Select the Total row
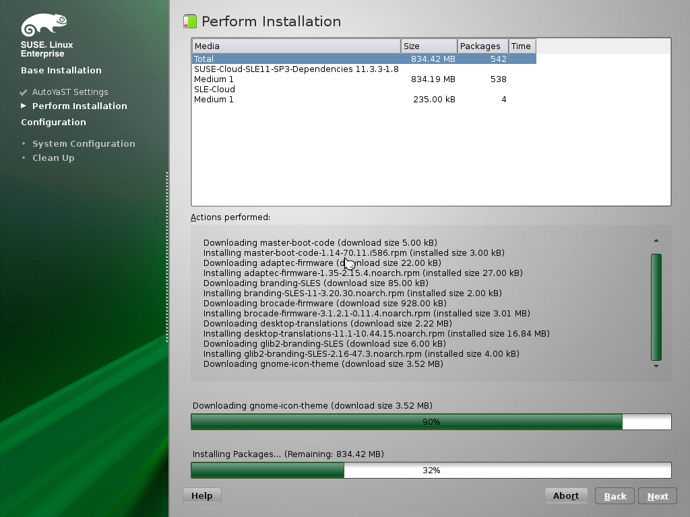This screenshot has height=517, width=690. 364,59
